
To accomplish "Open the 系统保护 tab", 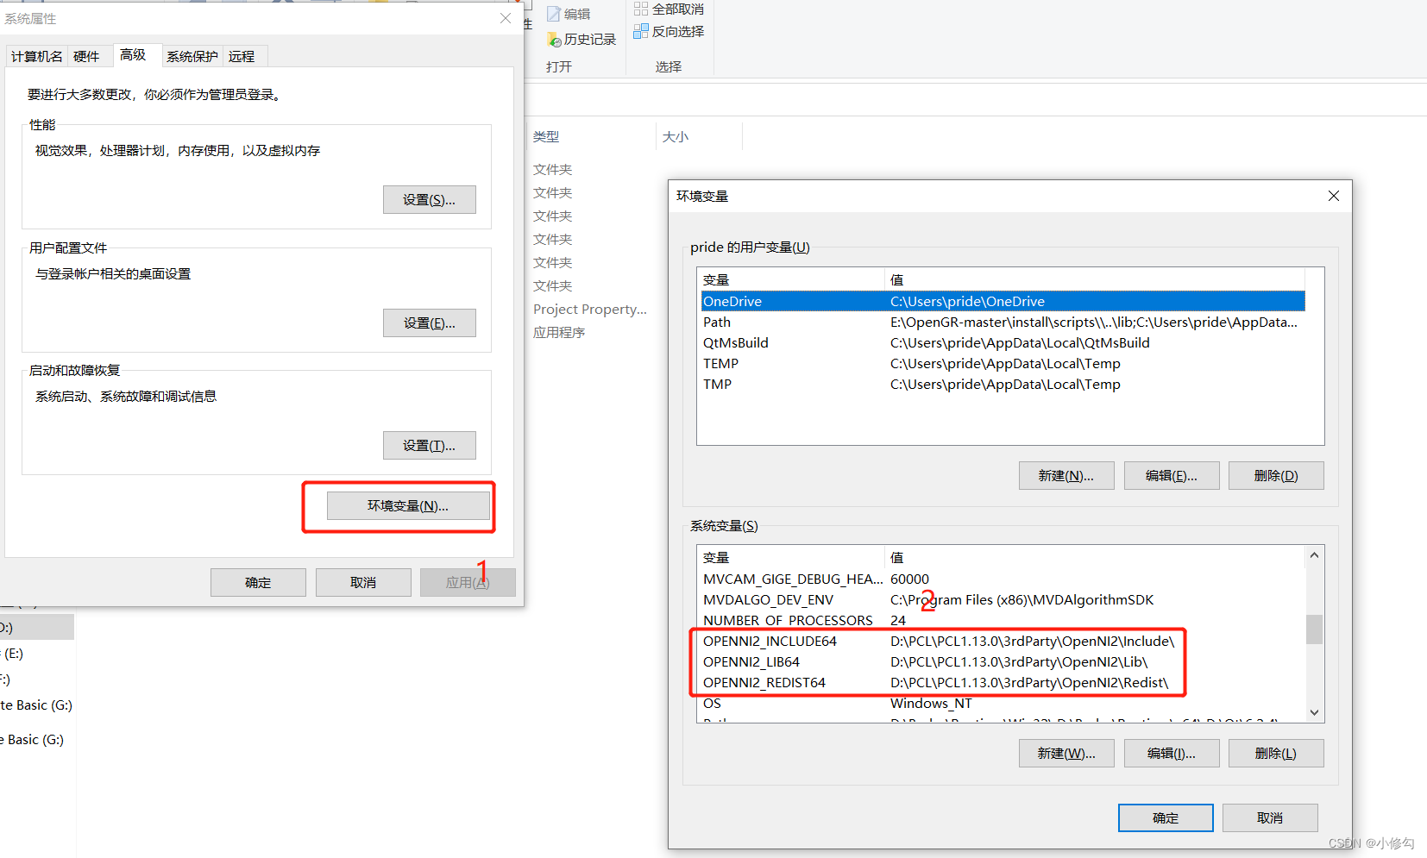I will (x=192, y=56).
